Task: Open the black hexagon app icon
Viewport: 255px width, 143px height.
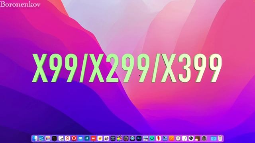Action: (191, 138)
